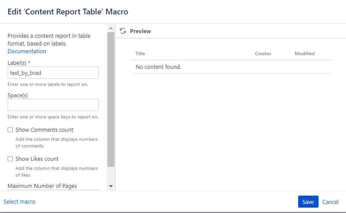
Task: Click the Title column header
Action: [x=140, y=54]
